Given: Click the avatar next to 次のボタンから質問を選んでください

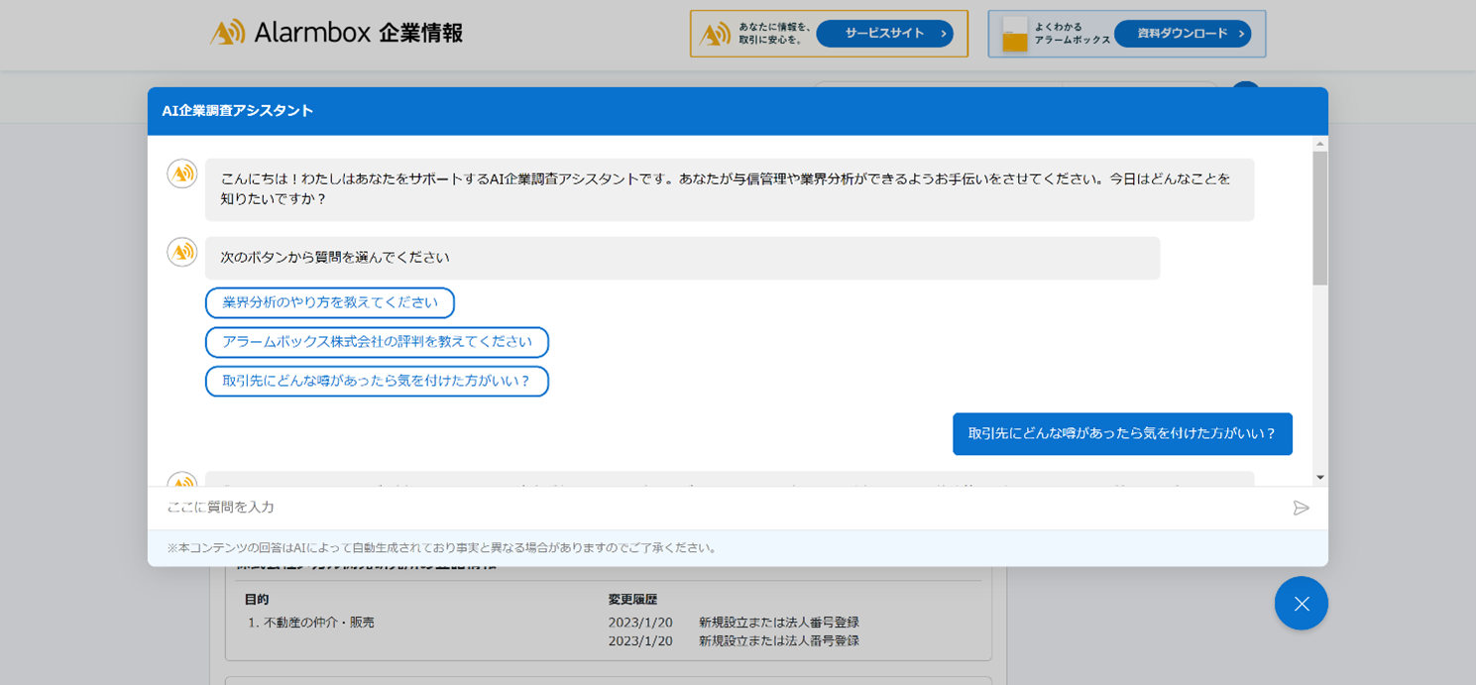Looking at the screenshot, I should coord(181,252).
